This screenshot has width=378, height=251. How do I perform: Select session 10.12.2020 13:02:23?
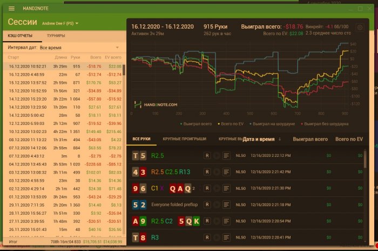(x=64, y=131)
